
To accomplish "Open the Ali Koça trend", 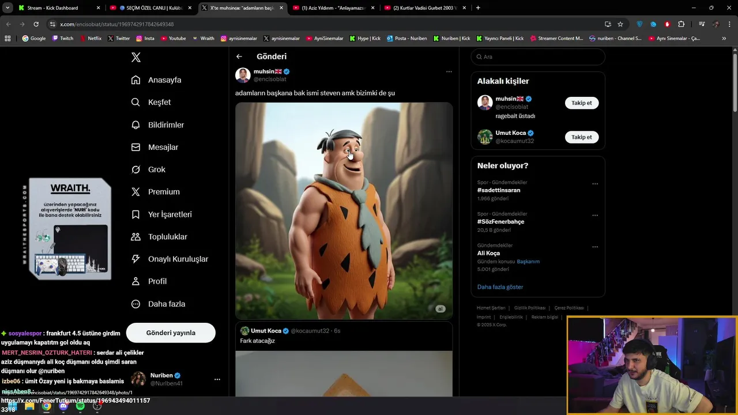I will click(x=488, y=253).
